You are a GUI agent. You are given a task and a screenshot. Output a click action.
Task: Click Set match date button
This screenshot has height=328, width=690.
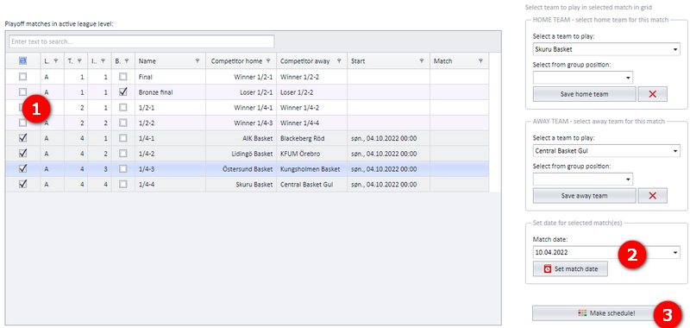[x=570, y=268]
